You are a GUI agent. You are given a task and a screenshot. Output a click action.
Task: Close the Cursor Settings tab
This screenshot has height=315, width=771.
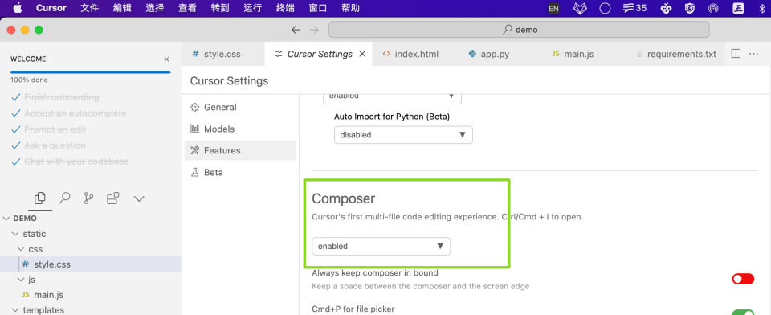pyautogui.click(x=362, y=54)
